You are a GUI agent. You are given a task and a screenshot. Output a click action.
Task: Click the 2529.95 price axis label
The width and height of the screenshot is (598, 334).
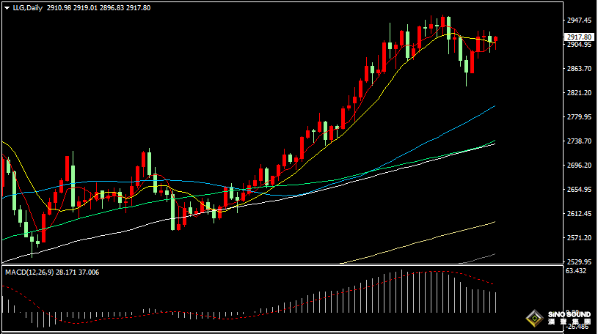coord(579,262)
